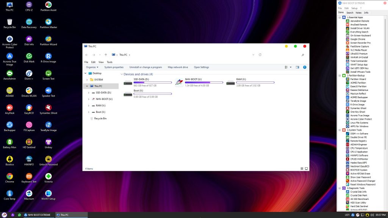Image resolution: width=388 pixels, height=218 pixels.
Task: Expand the SSD-DATA (D:) navigation node
Action: (x=88, y=93)
